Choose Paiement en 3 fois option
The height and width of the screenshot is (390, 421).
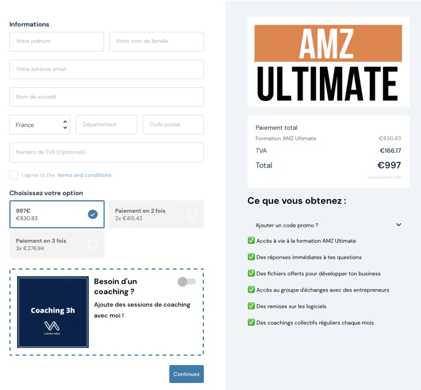pos(57,245)
